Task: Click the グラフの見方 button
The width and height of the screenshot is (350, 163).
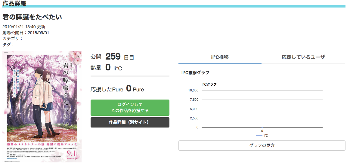Action: pyautogui.click(x=262, y=146)
